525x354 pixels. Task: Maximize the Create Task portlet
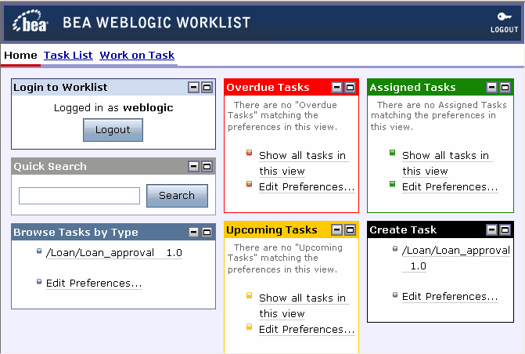point(505,229)
